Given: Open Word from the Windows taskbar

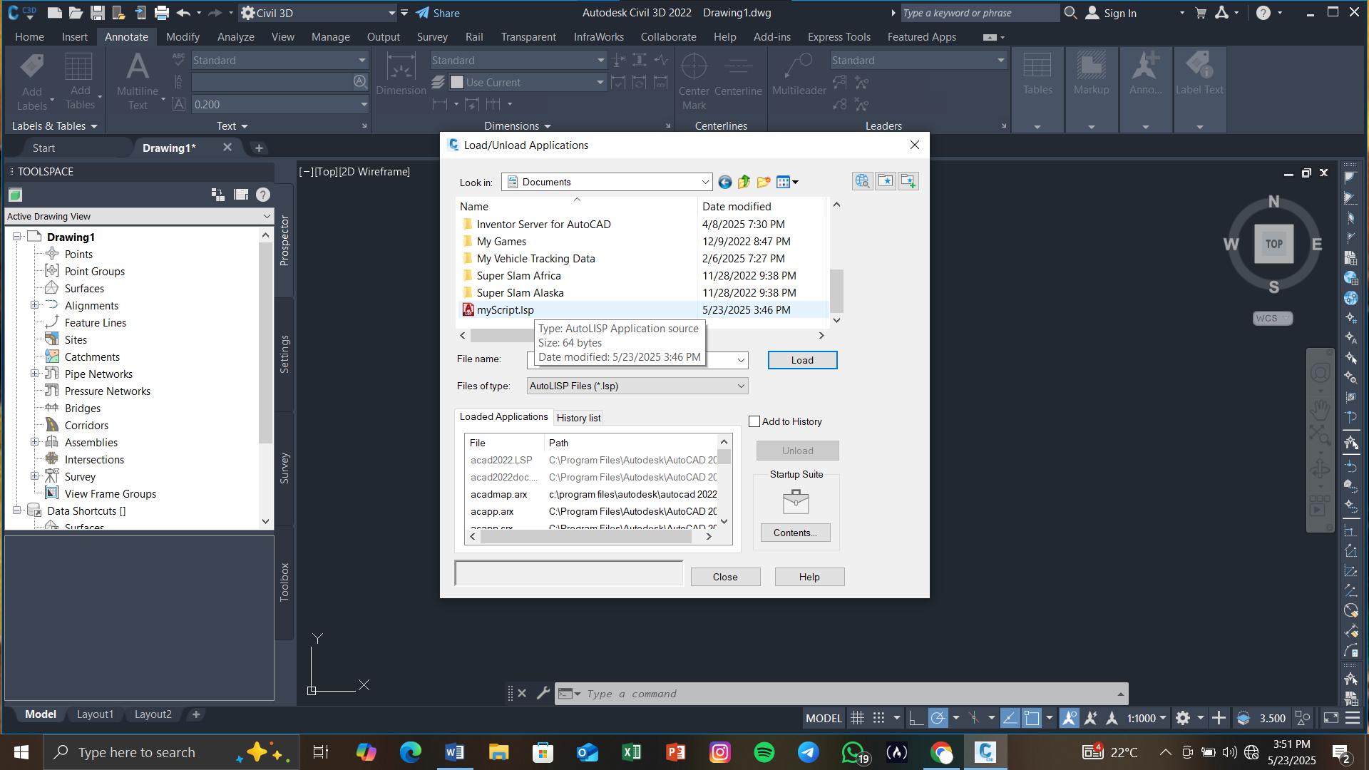Looking at the screenshot, I should pyautogui.click(x=454, y=752).
